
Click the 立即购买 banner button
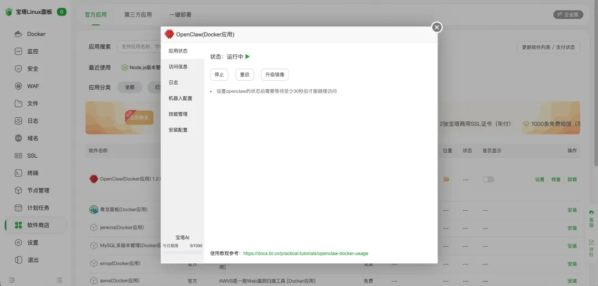tap(138, 118)
